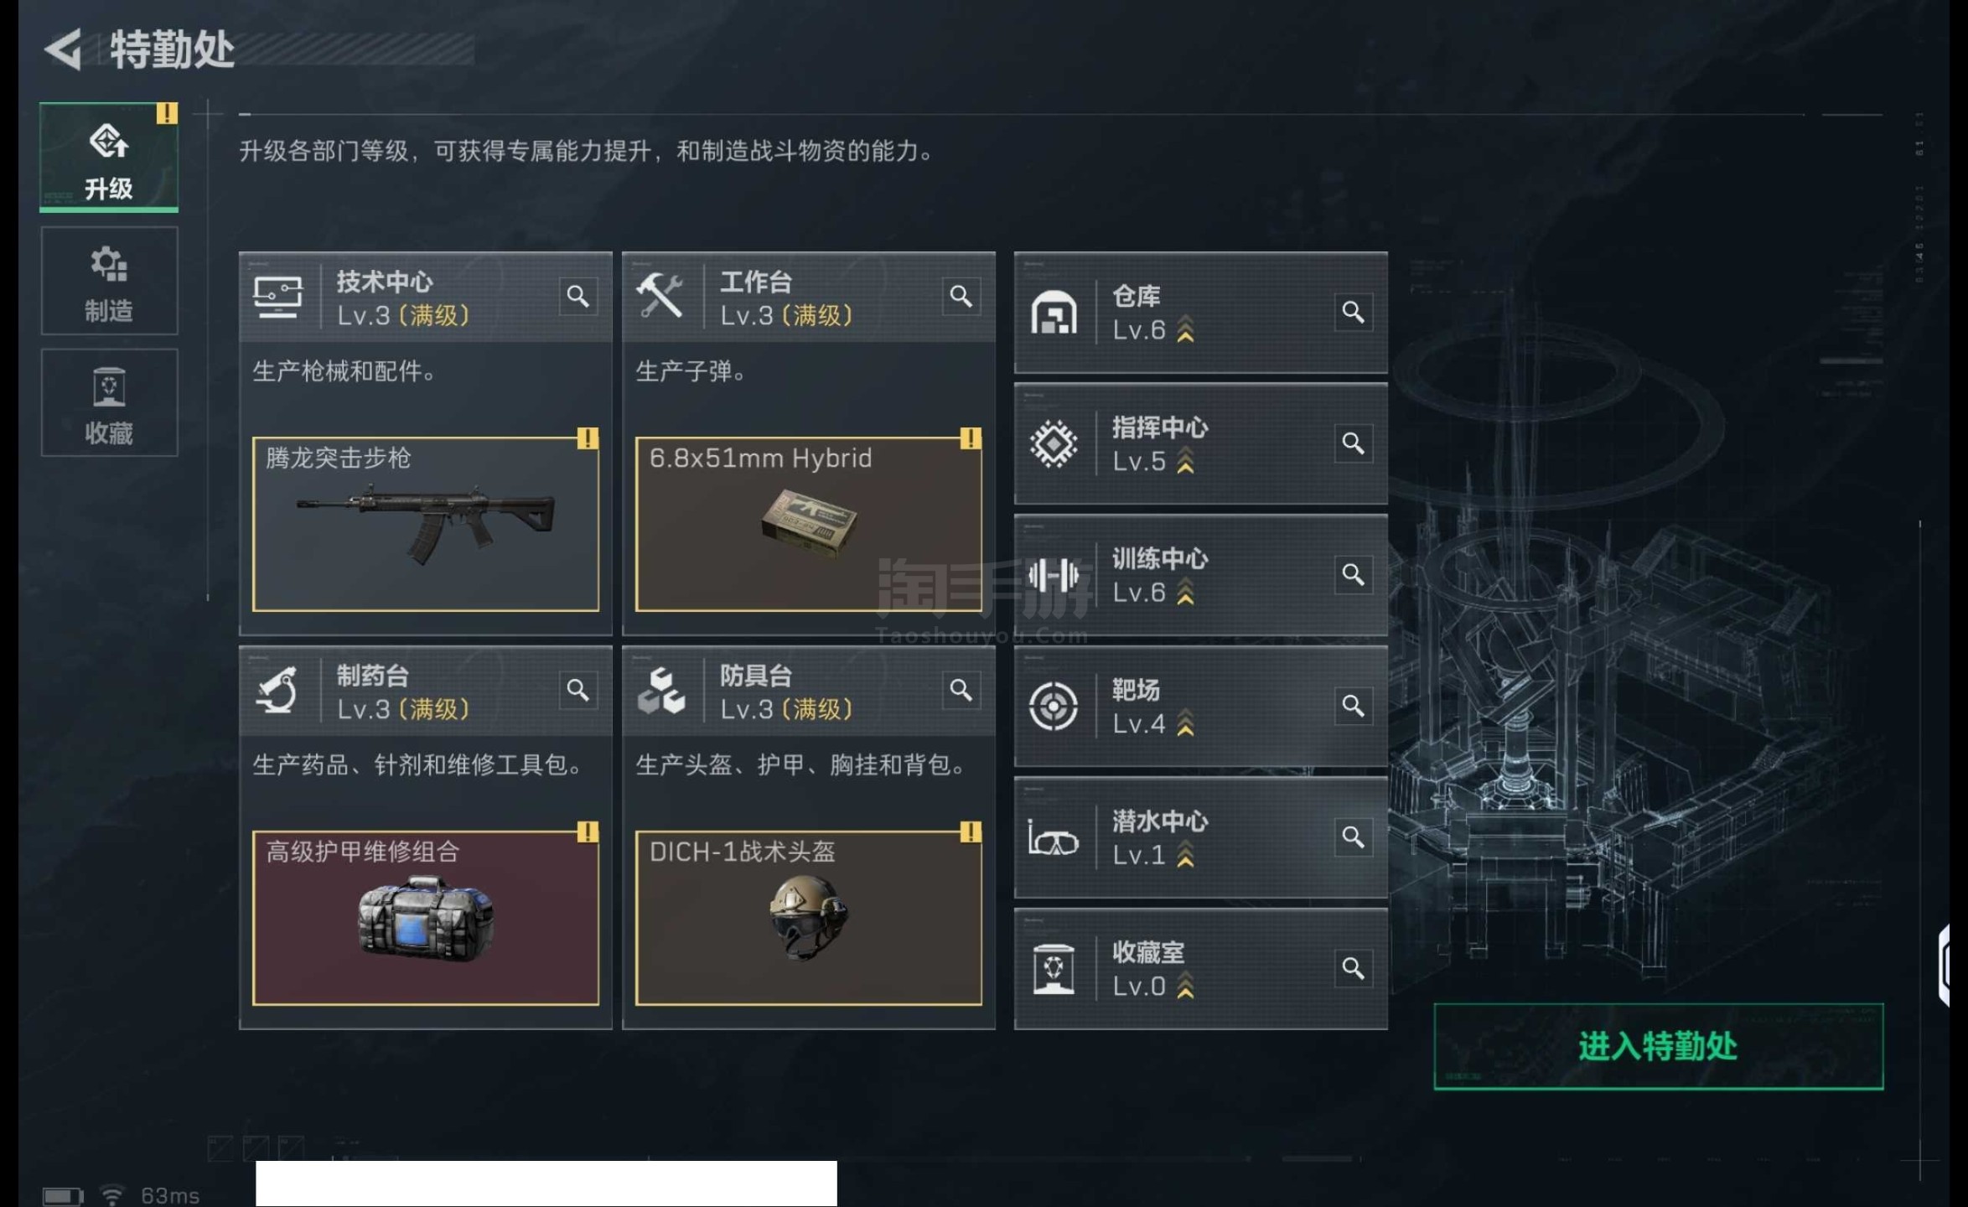Inspect 工作台 details via magnifier icon
This screenshot has width=1968, height=1207.
tap(961, 297)
